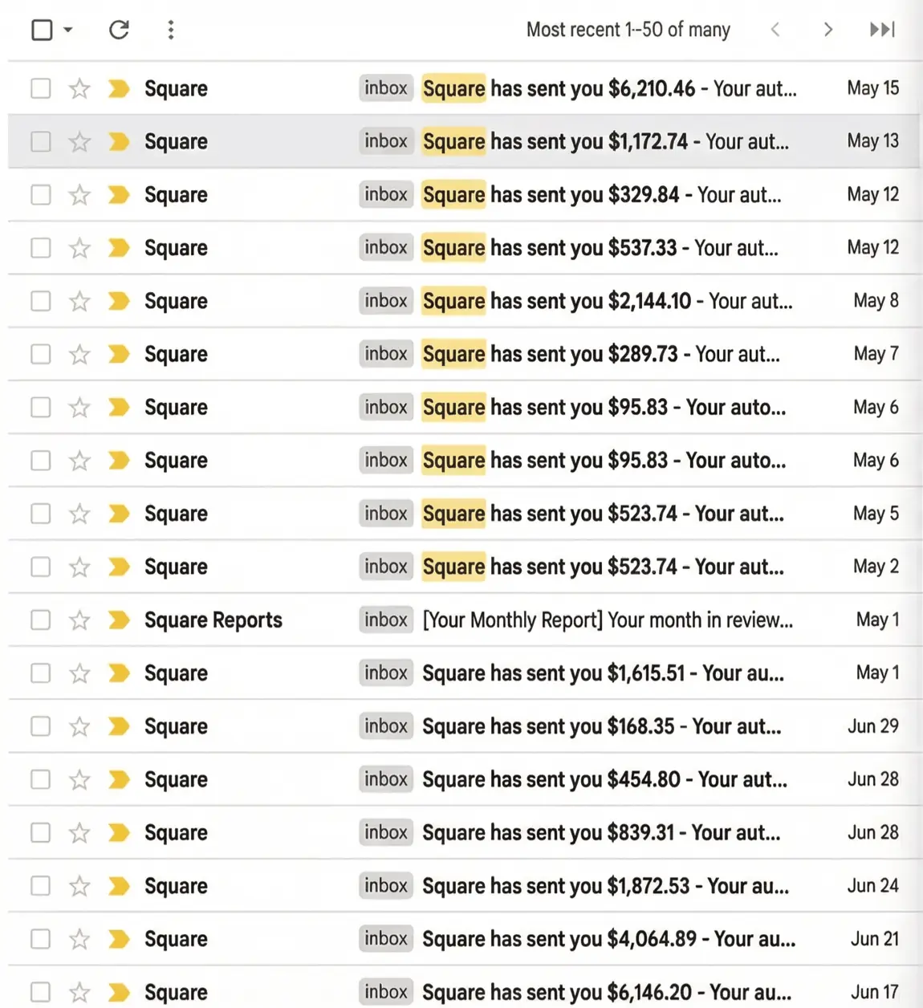The image size is (923, 1008).
Task: Star the Square $6,210.46 email
Action: tap(79, 88)
